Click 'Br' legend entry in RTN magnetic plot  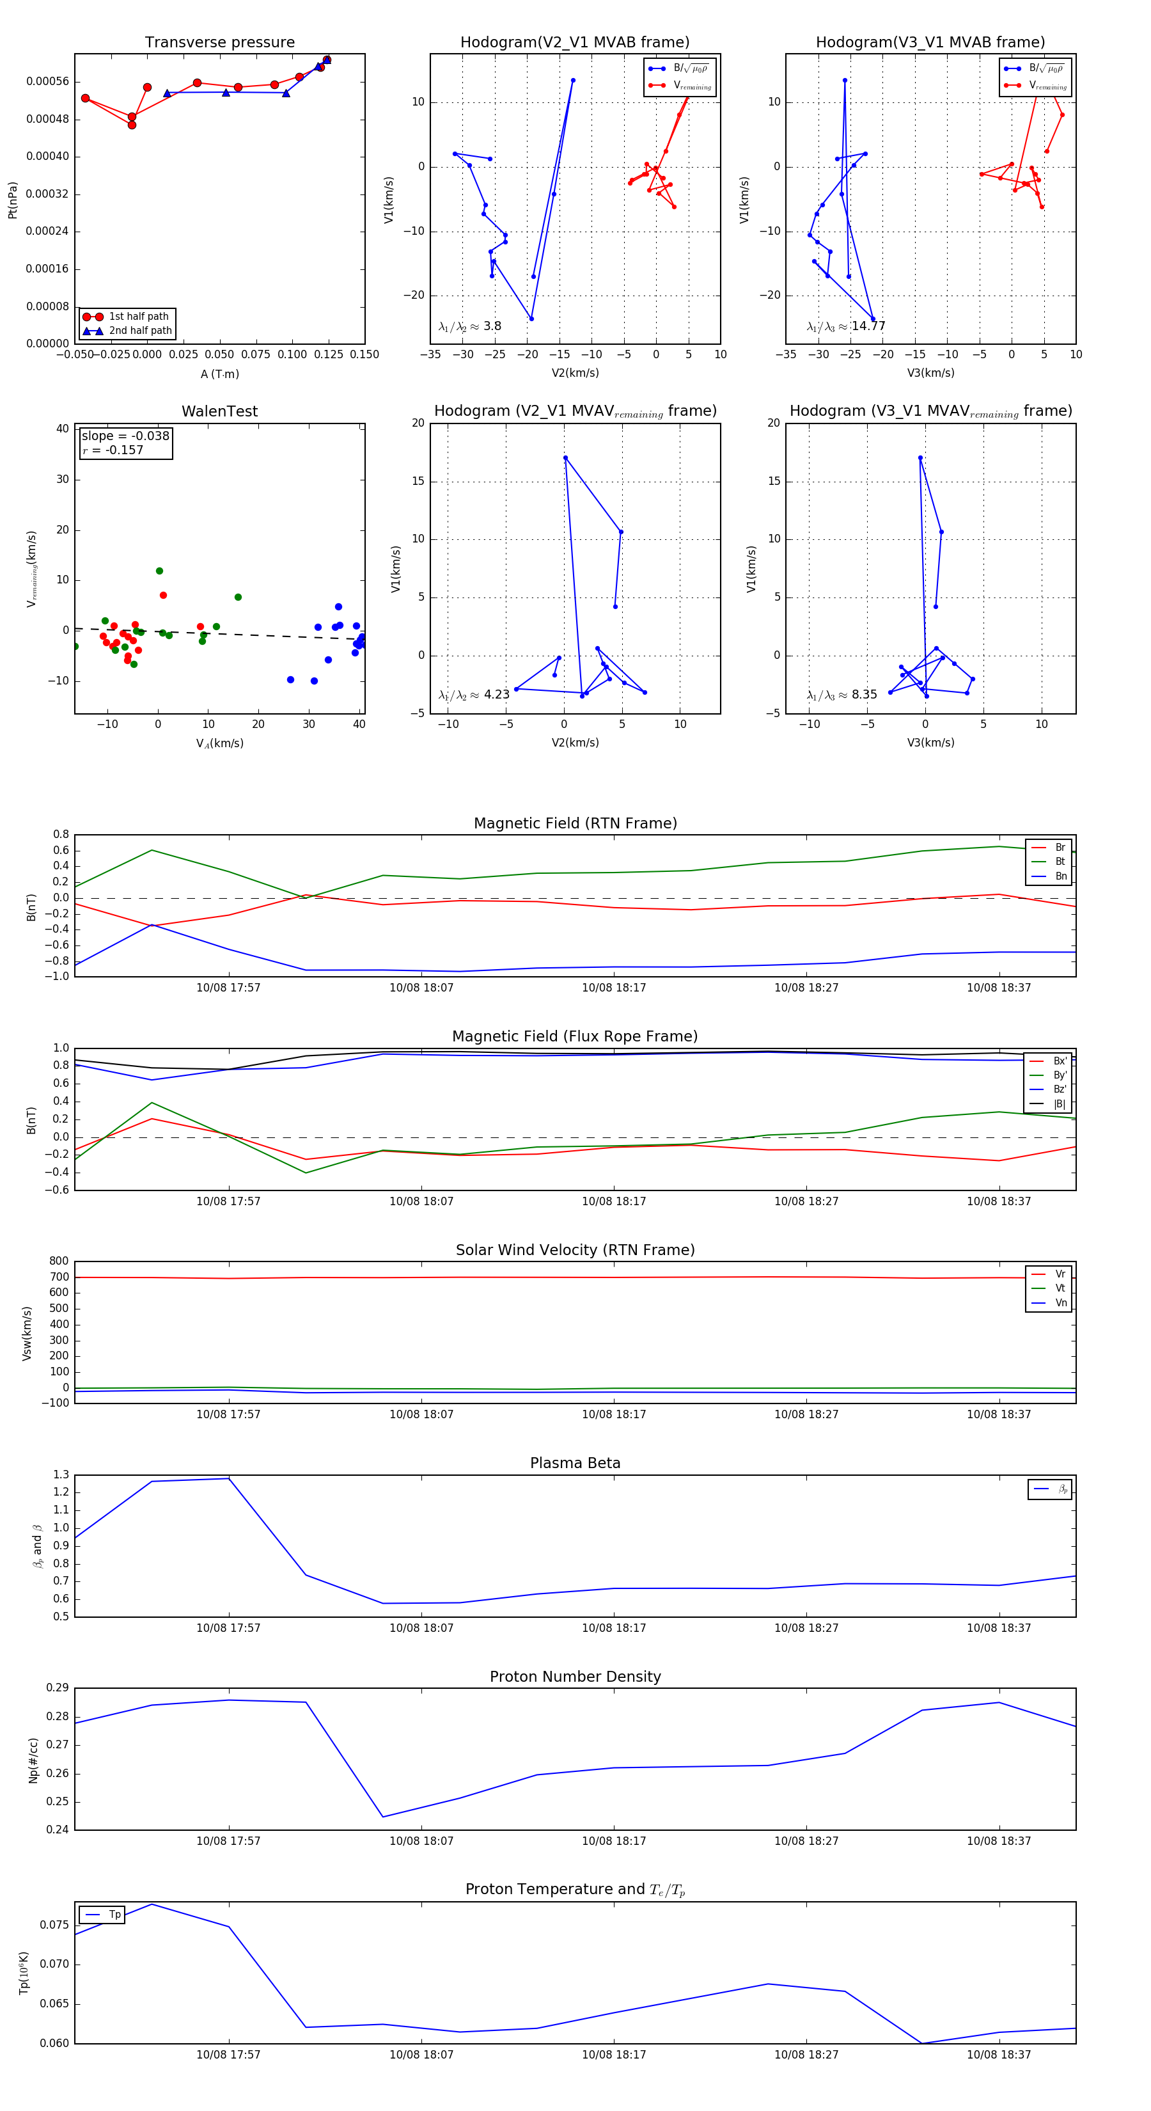(x=1049, y=848)
